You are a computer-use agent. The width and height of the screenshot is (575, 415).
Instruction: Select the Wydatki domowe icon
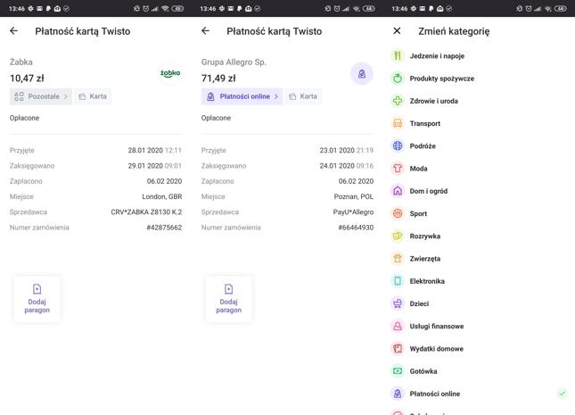[398, 349]
